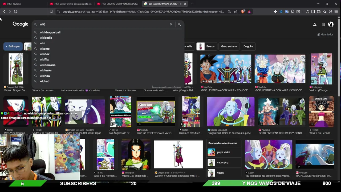Viewport: 341px width, 192px height.
Task: Open Brave Shields lion icon
Action: click(x=243, y=11)
